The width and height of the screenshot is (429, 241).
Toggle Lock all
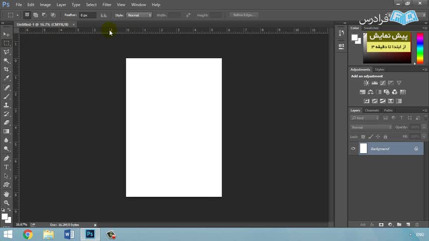[385, 137]
